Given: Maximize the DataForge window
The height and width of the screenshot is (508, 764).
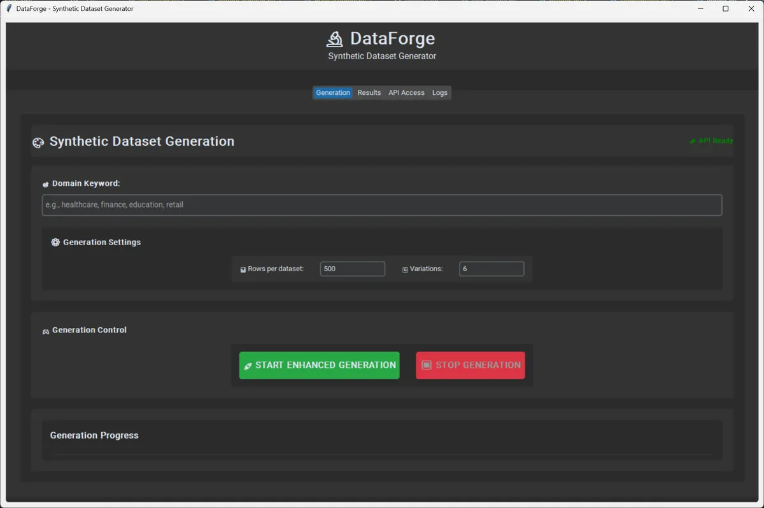Looking at the screenshot, I should tap(726, 9).
